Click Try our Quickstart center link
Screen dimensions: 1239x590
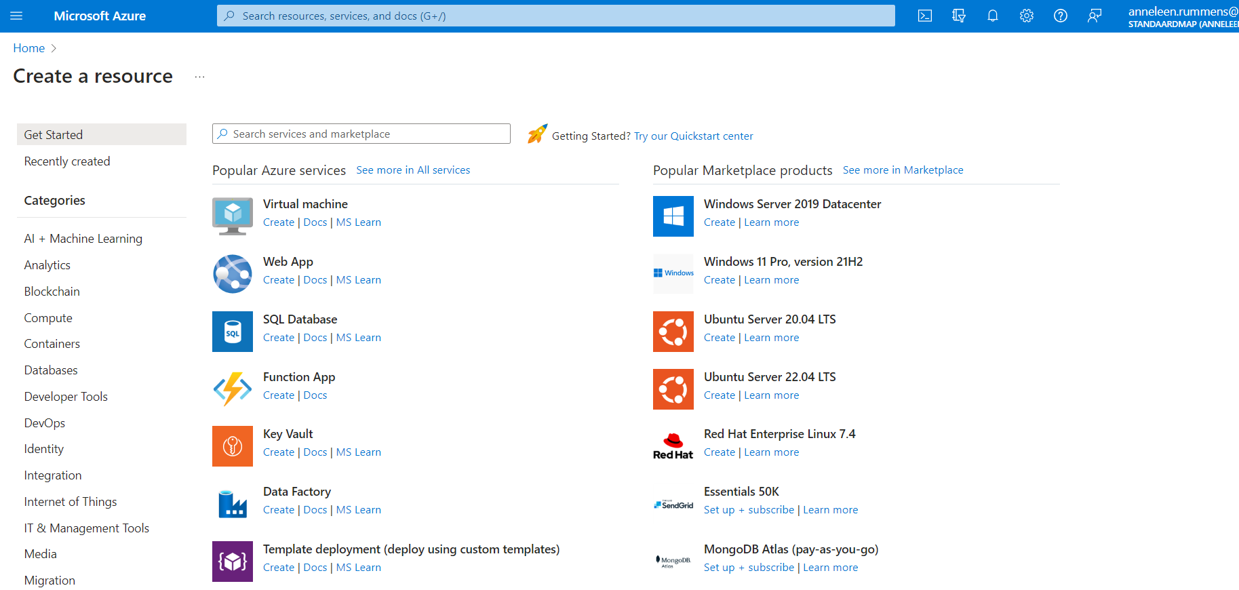click(x=694, y=136)
